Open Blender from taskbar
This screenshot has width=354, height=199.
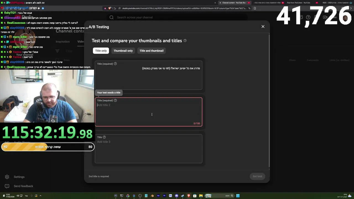pos(152,196)
